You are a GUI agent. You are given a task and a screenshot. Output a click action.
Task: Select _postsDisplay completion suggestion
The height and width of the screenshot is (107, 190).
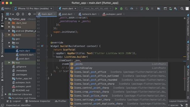click(118, 68)
